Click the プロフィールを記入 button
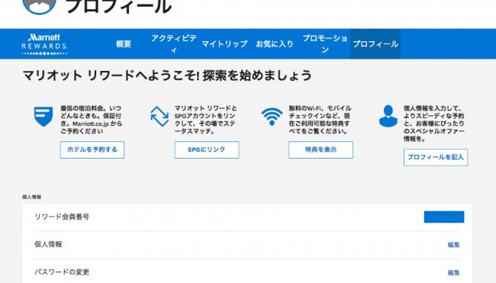Image resolution: width=496 pixels, height=283 pixels. (x=436, y=157)
